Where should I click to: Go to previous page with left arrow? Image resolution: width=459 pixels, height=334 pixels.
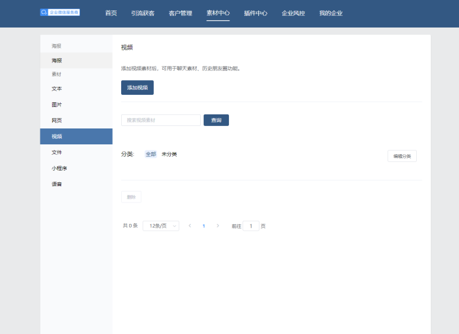(x=190, y=226)
